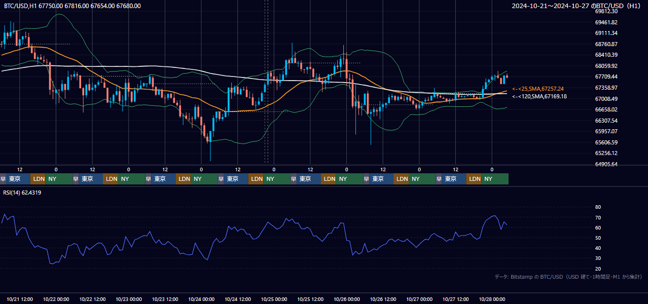Click the 10/22 00:00 time axis label
The width and height of the screenshot is (648, 304).
(56, 299)
